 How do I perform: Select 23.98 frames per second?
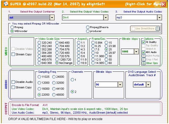106,46
